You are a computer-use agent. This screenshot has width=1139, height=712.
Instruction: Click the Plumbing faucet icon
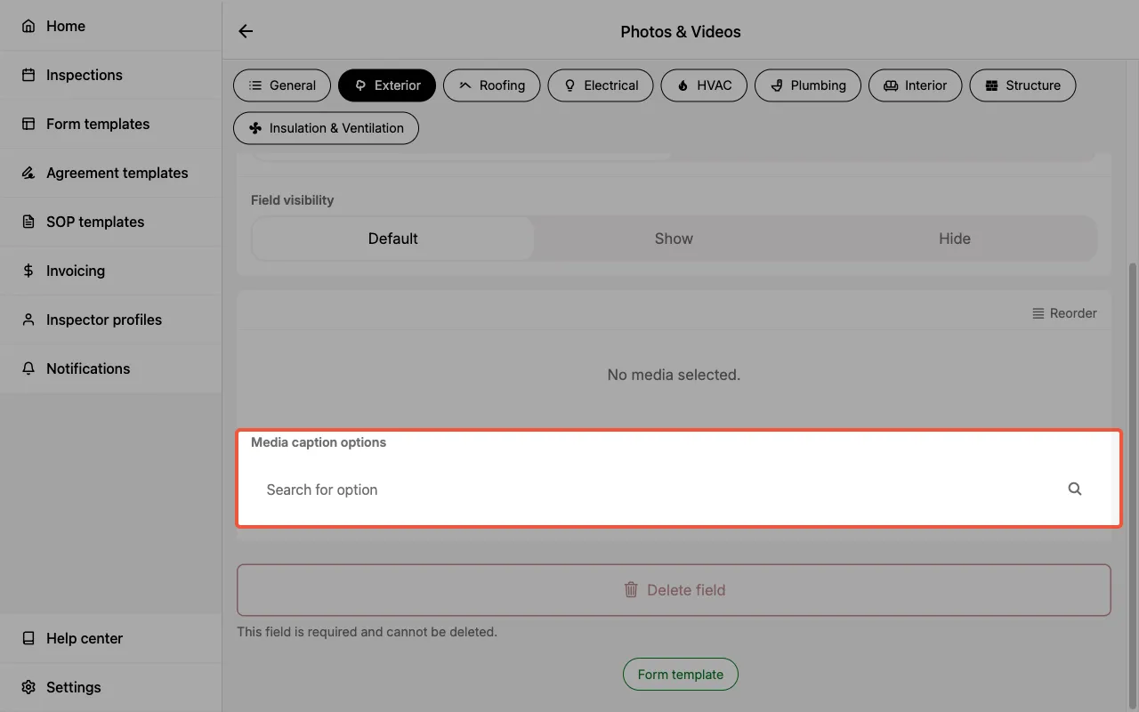778,85
